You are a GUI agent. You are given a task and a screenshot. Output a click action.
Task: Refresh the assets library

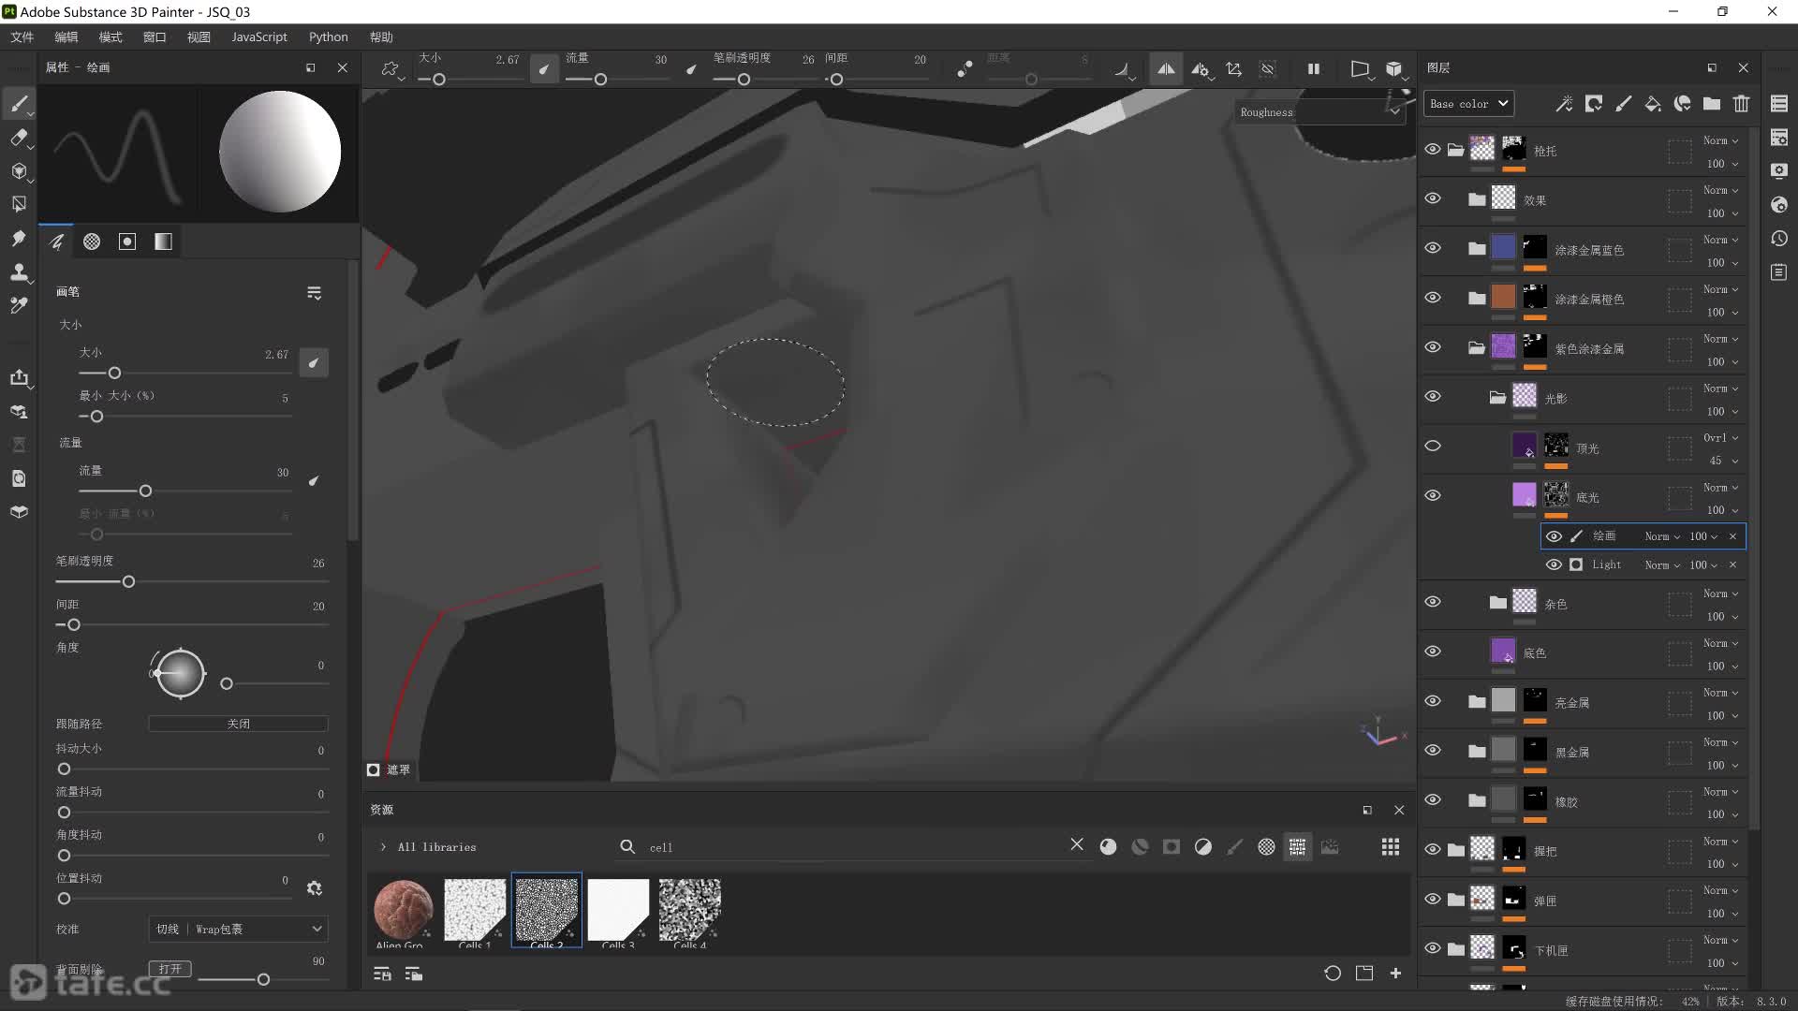(x=1333, y=974)
